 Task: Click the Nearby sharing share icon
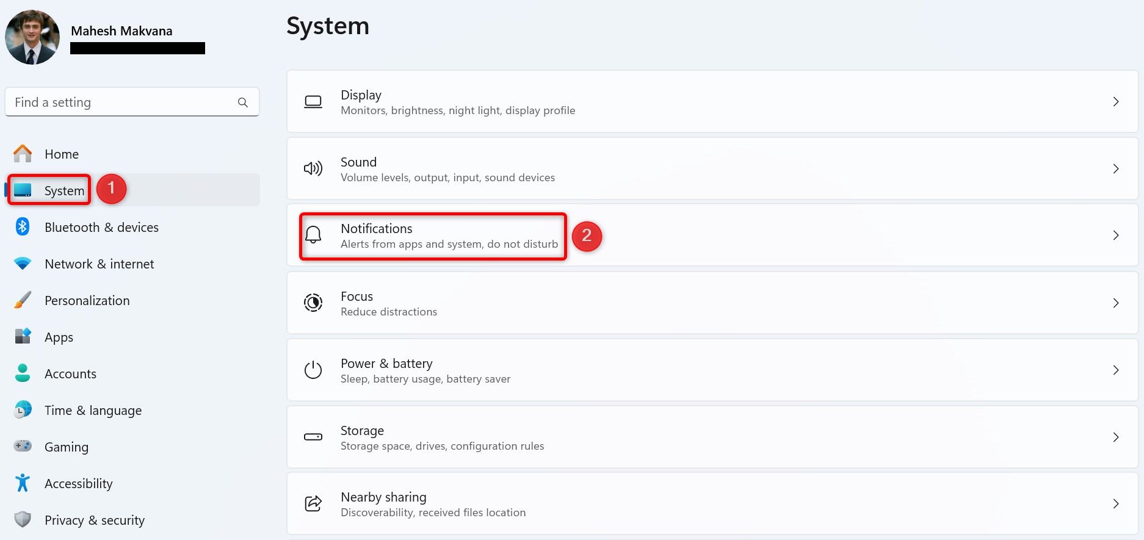tap(313, 503)
